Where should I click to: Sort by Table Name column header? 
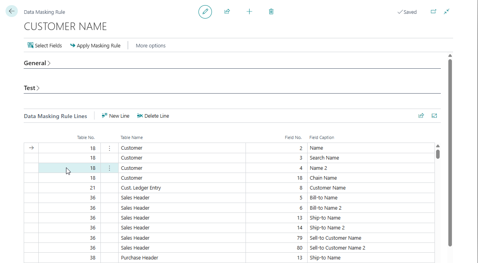(x=132, y=137)
